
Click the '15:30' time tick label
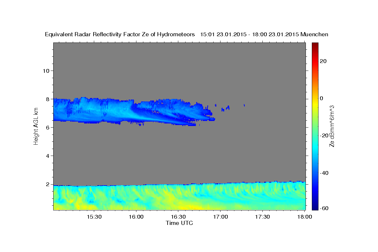coord(94,217)
